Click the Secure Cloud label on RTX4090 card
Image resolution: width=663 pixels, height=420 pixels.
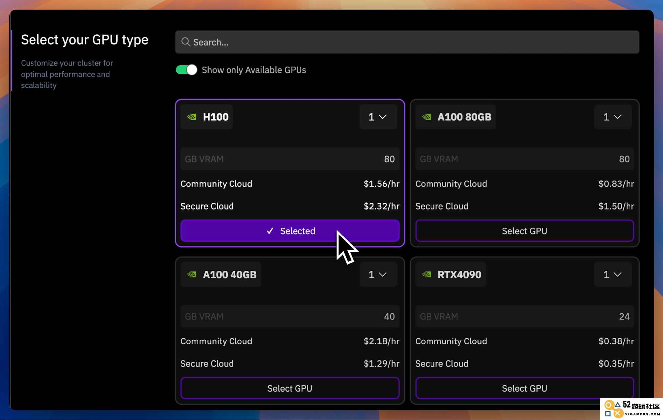[442, 364]
